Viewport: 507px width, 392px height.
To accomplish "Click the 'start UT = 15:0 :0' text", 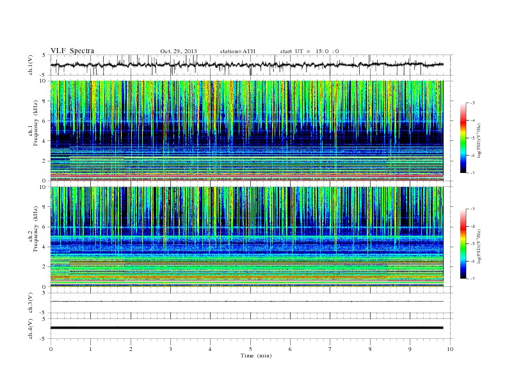I will click(x=309, y=51).
